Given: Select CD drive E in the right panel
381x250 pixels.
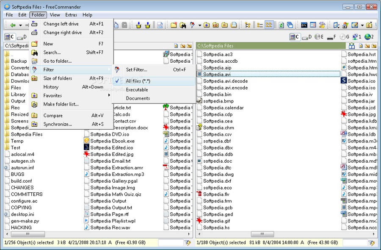Looking at the screenshot, I should [x=319, y=37].
